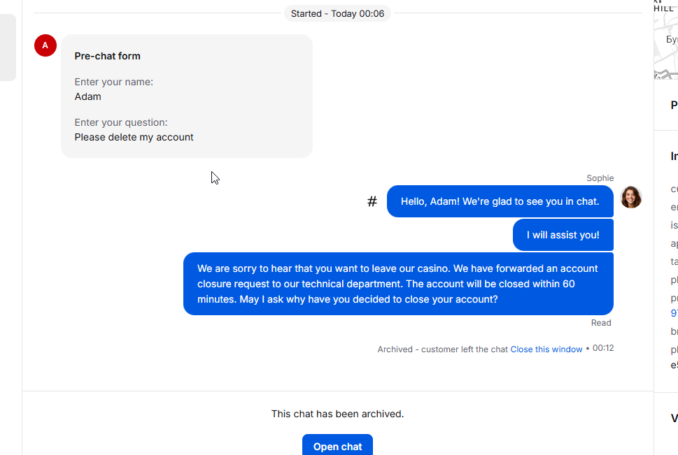Screen dimensions: 678x455
Task: Click the "Close this window" link
Action: click(546, 349)
